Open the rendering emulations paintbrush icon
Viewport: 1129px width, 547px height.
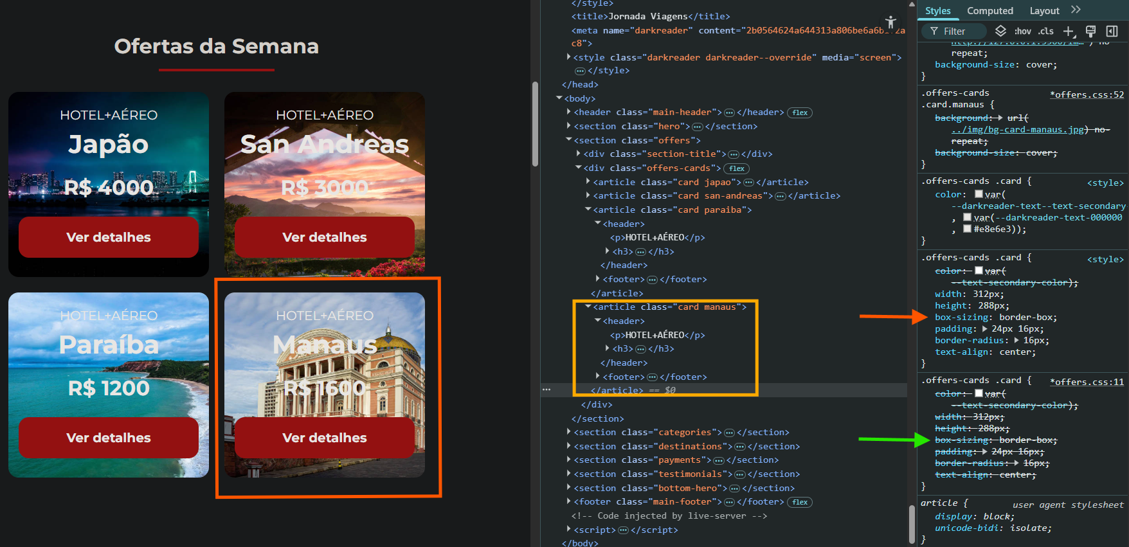pos(1090,31)
